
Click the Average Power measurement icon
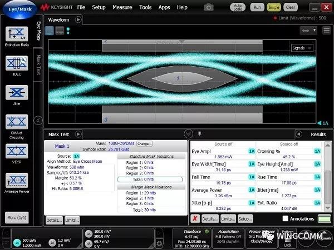16,181
